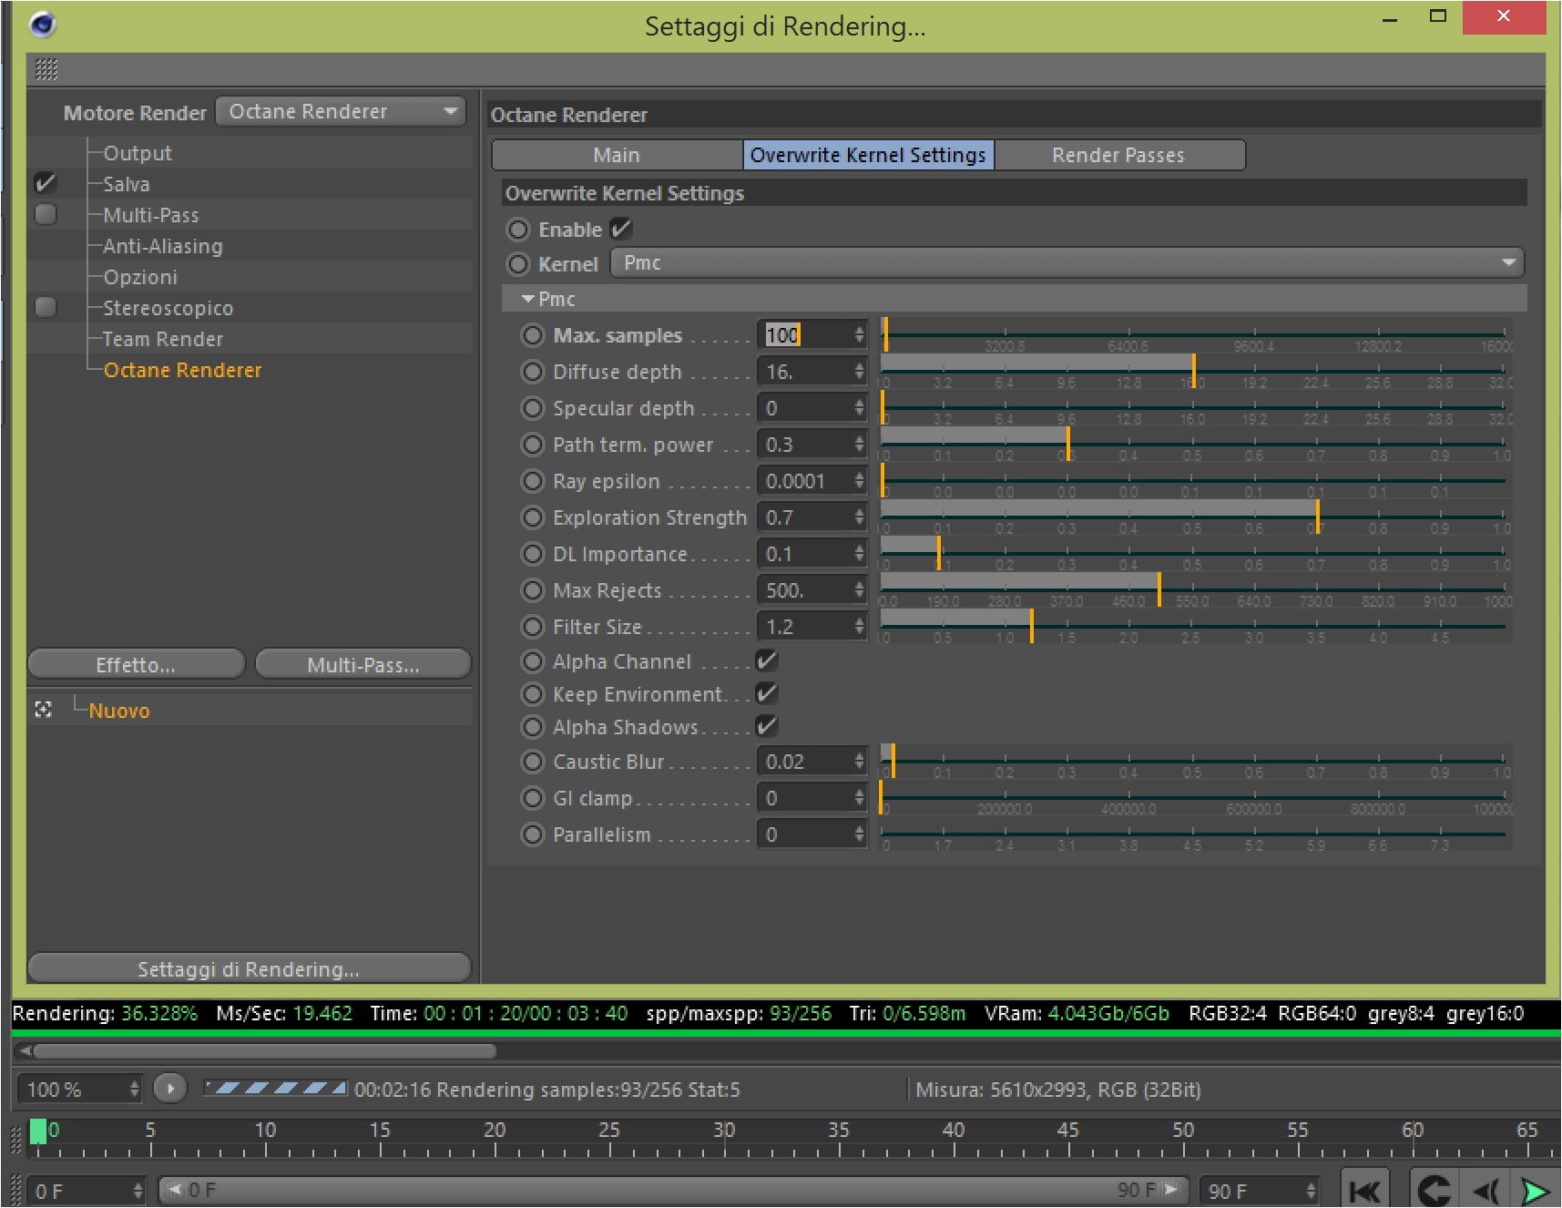Select Team Render in the tree
The image size is (1562, 1208).
163,339
